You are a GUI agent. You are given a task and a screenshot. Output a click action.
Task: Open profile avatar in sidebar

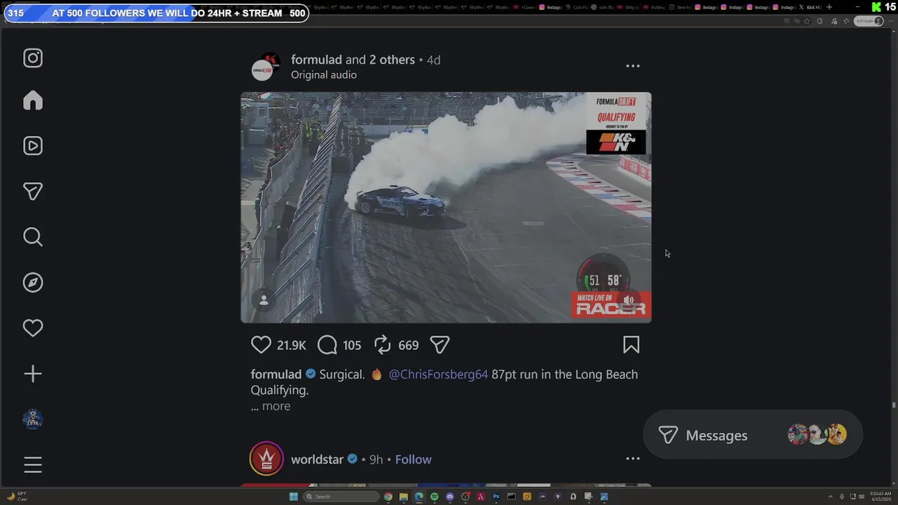(33, 419)
